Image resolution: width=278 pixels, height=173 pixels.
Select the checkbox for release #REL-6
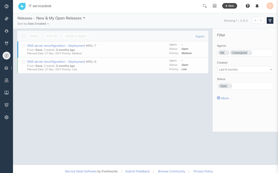click(x=24, y=62)
